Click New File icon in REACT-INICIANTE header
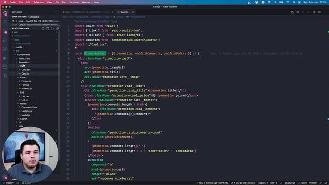 click(x=43, y=28)
